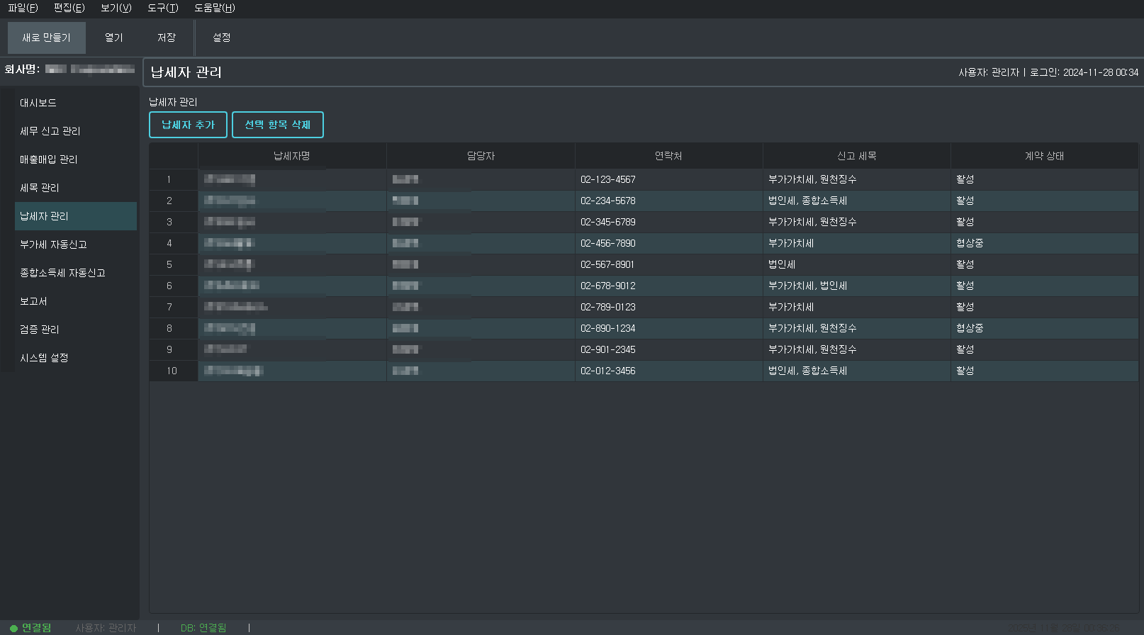
Task: Open 설정 from the toolbar
Action: (221, 38)
